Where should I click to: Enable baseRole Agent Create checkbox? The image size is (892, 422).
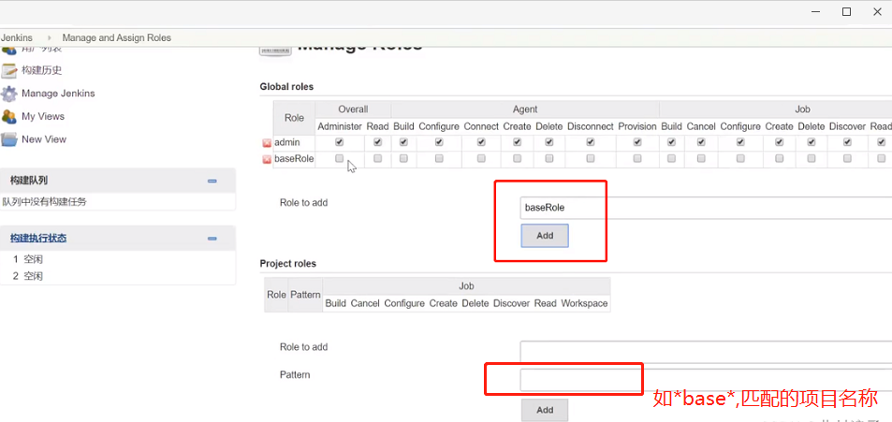point(517,159)
